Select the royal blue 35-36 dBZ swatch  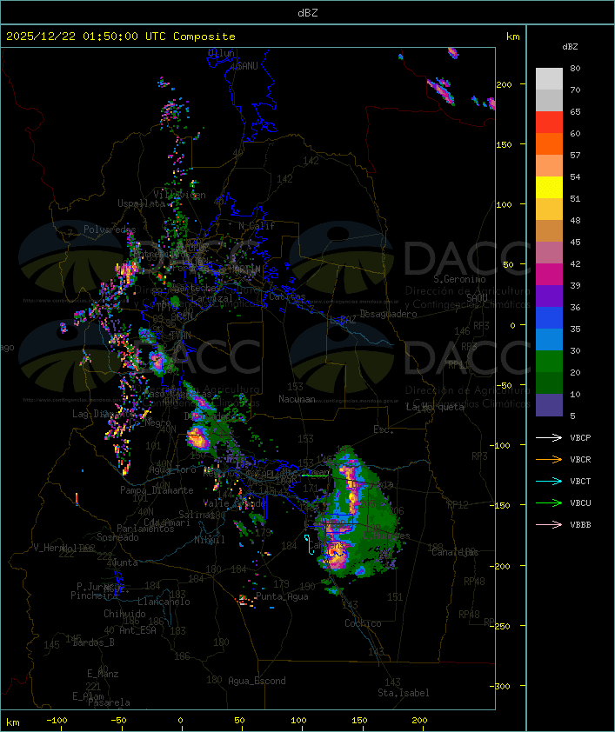549,318
